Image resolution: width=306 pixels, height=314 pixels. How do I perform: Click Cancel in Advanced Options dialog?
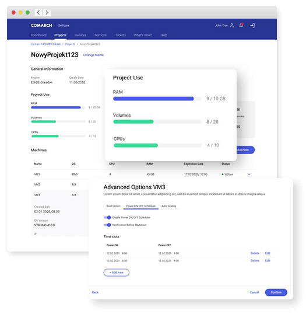[254, 292]
